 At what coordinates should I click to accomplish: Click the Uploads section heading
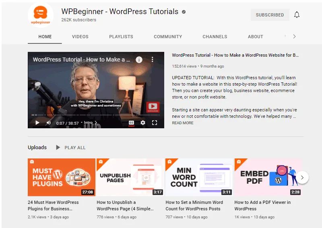[37, 147]
